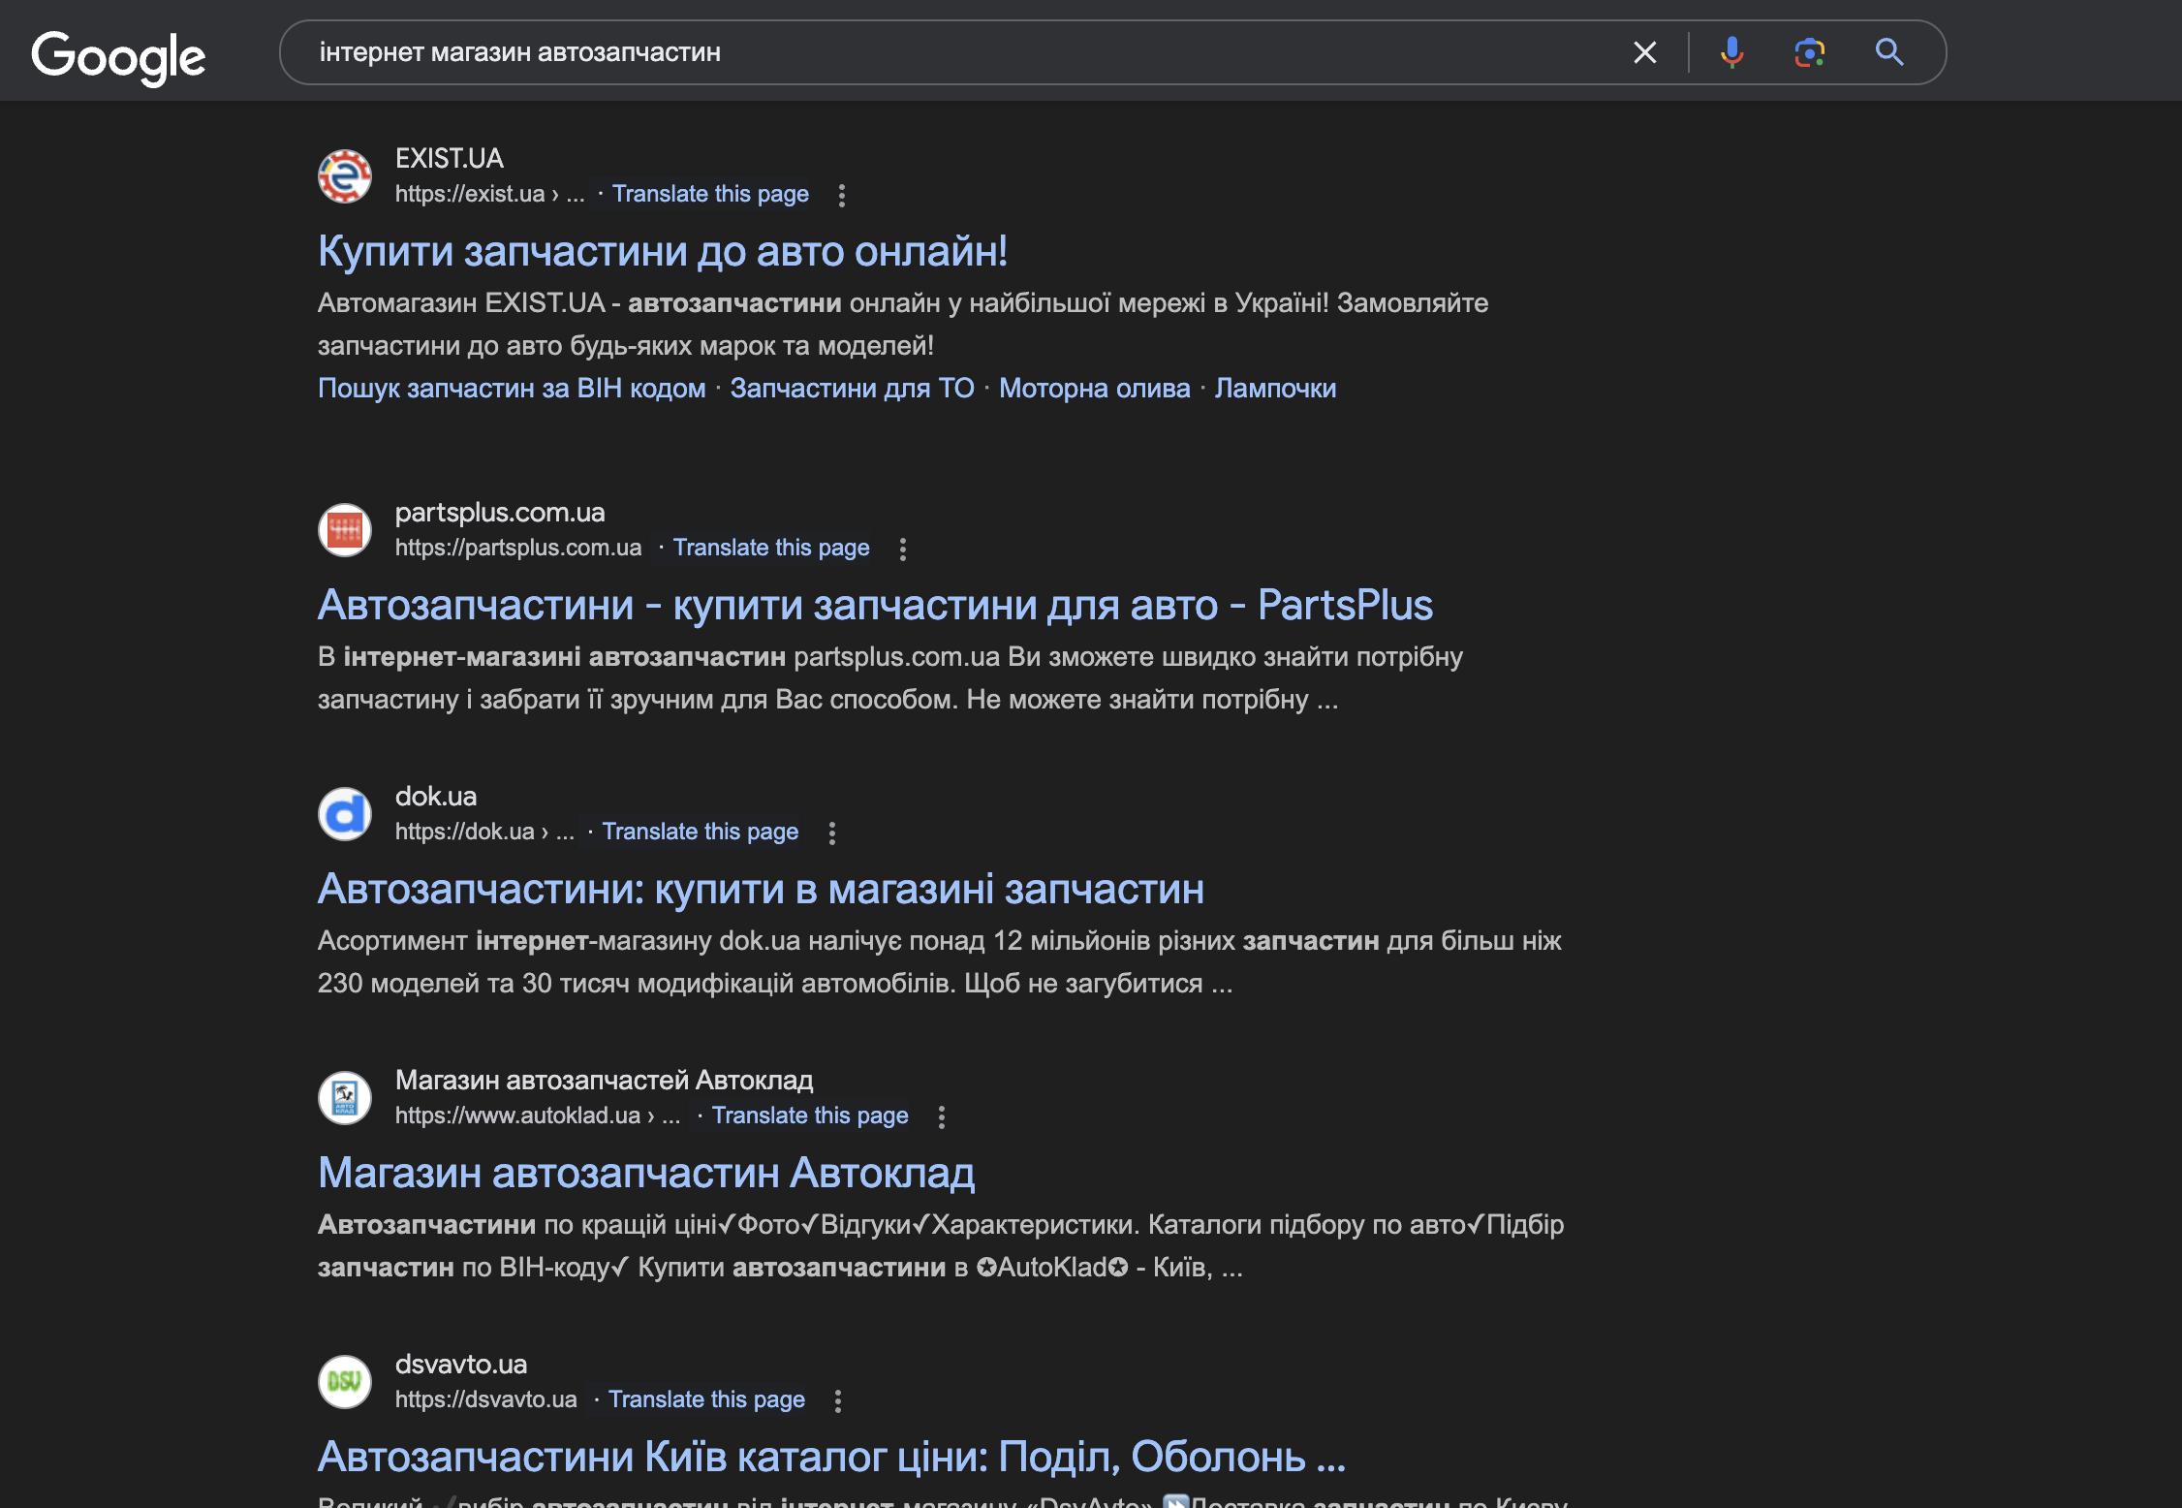Open more options for autoklad.ua result

pos(941,1117)
